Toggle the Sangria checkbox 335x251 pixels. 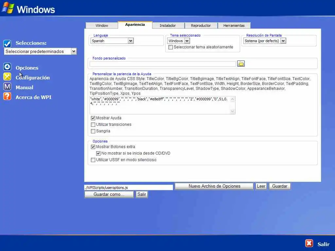click(x=93, y=131)
